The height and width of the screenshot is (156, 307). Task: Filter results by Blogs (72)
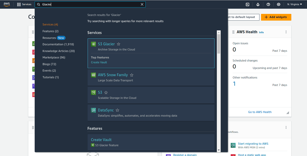[x=49, y=64]
